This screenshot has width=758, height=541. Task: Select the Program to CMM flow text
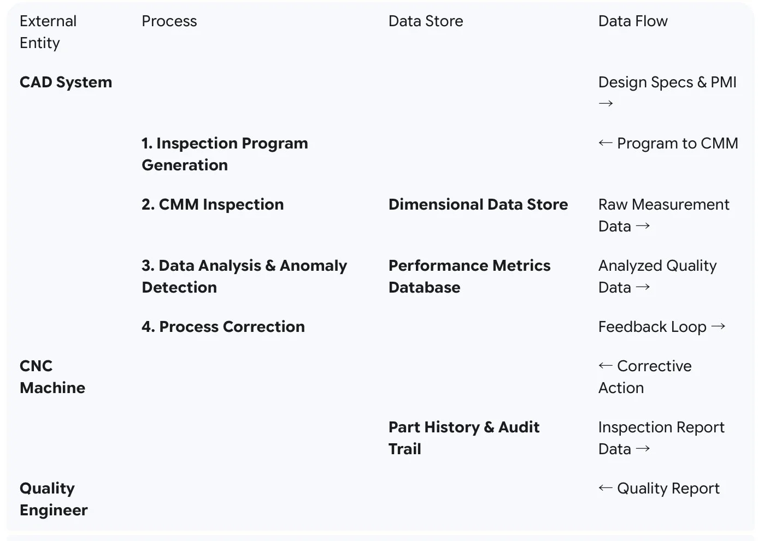click(677, 144)
